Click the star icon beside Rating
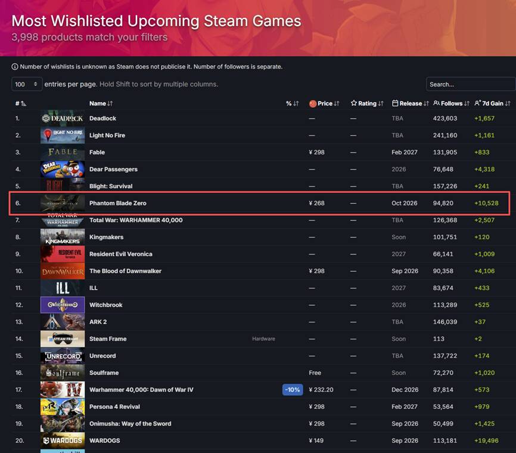The image size is (516, 453). (354, 103)
